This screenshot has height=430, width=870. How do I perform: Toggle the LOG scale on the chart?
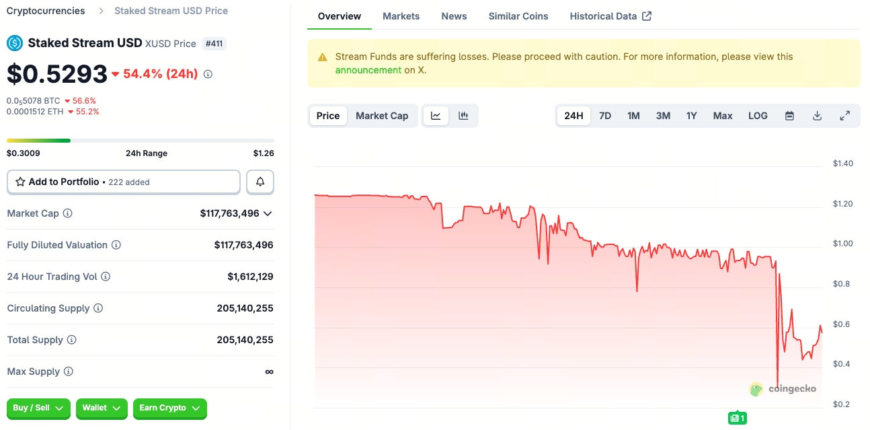(x=758, y=115)
